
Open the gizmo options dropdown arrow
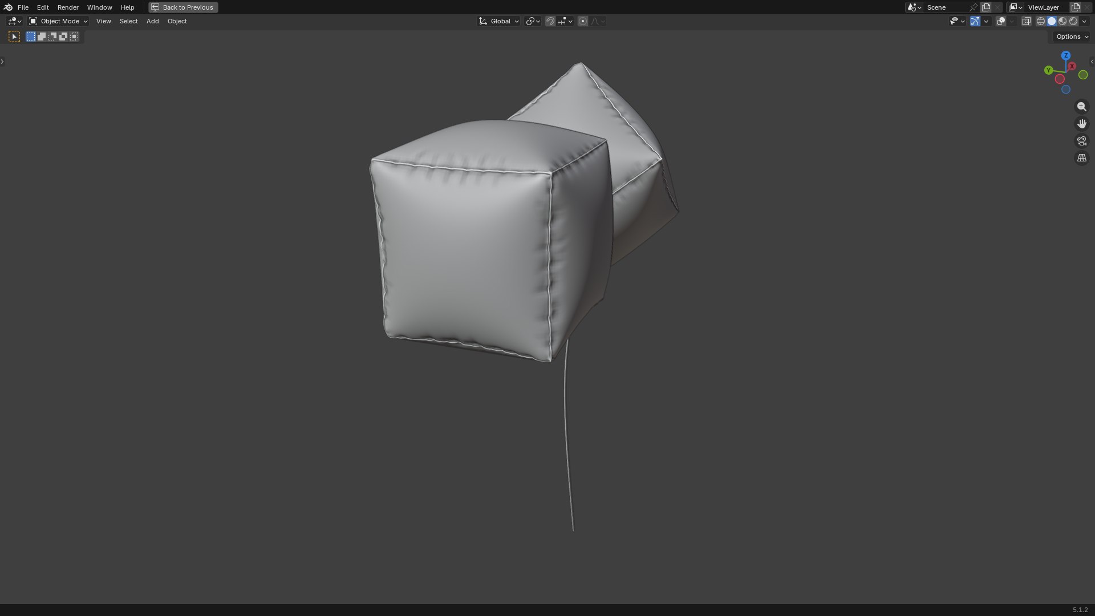(x=986, y=21)
